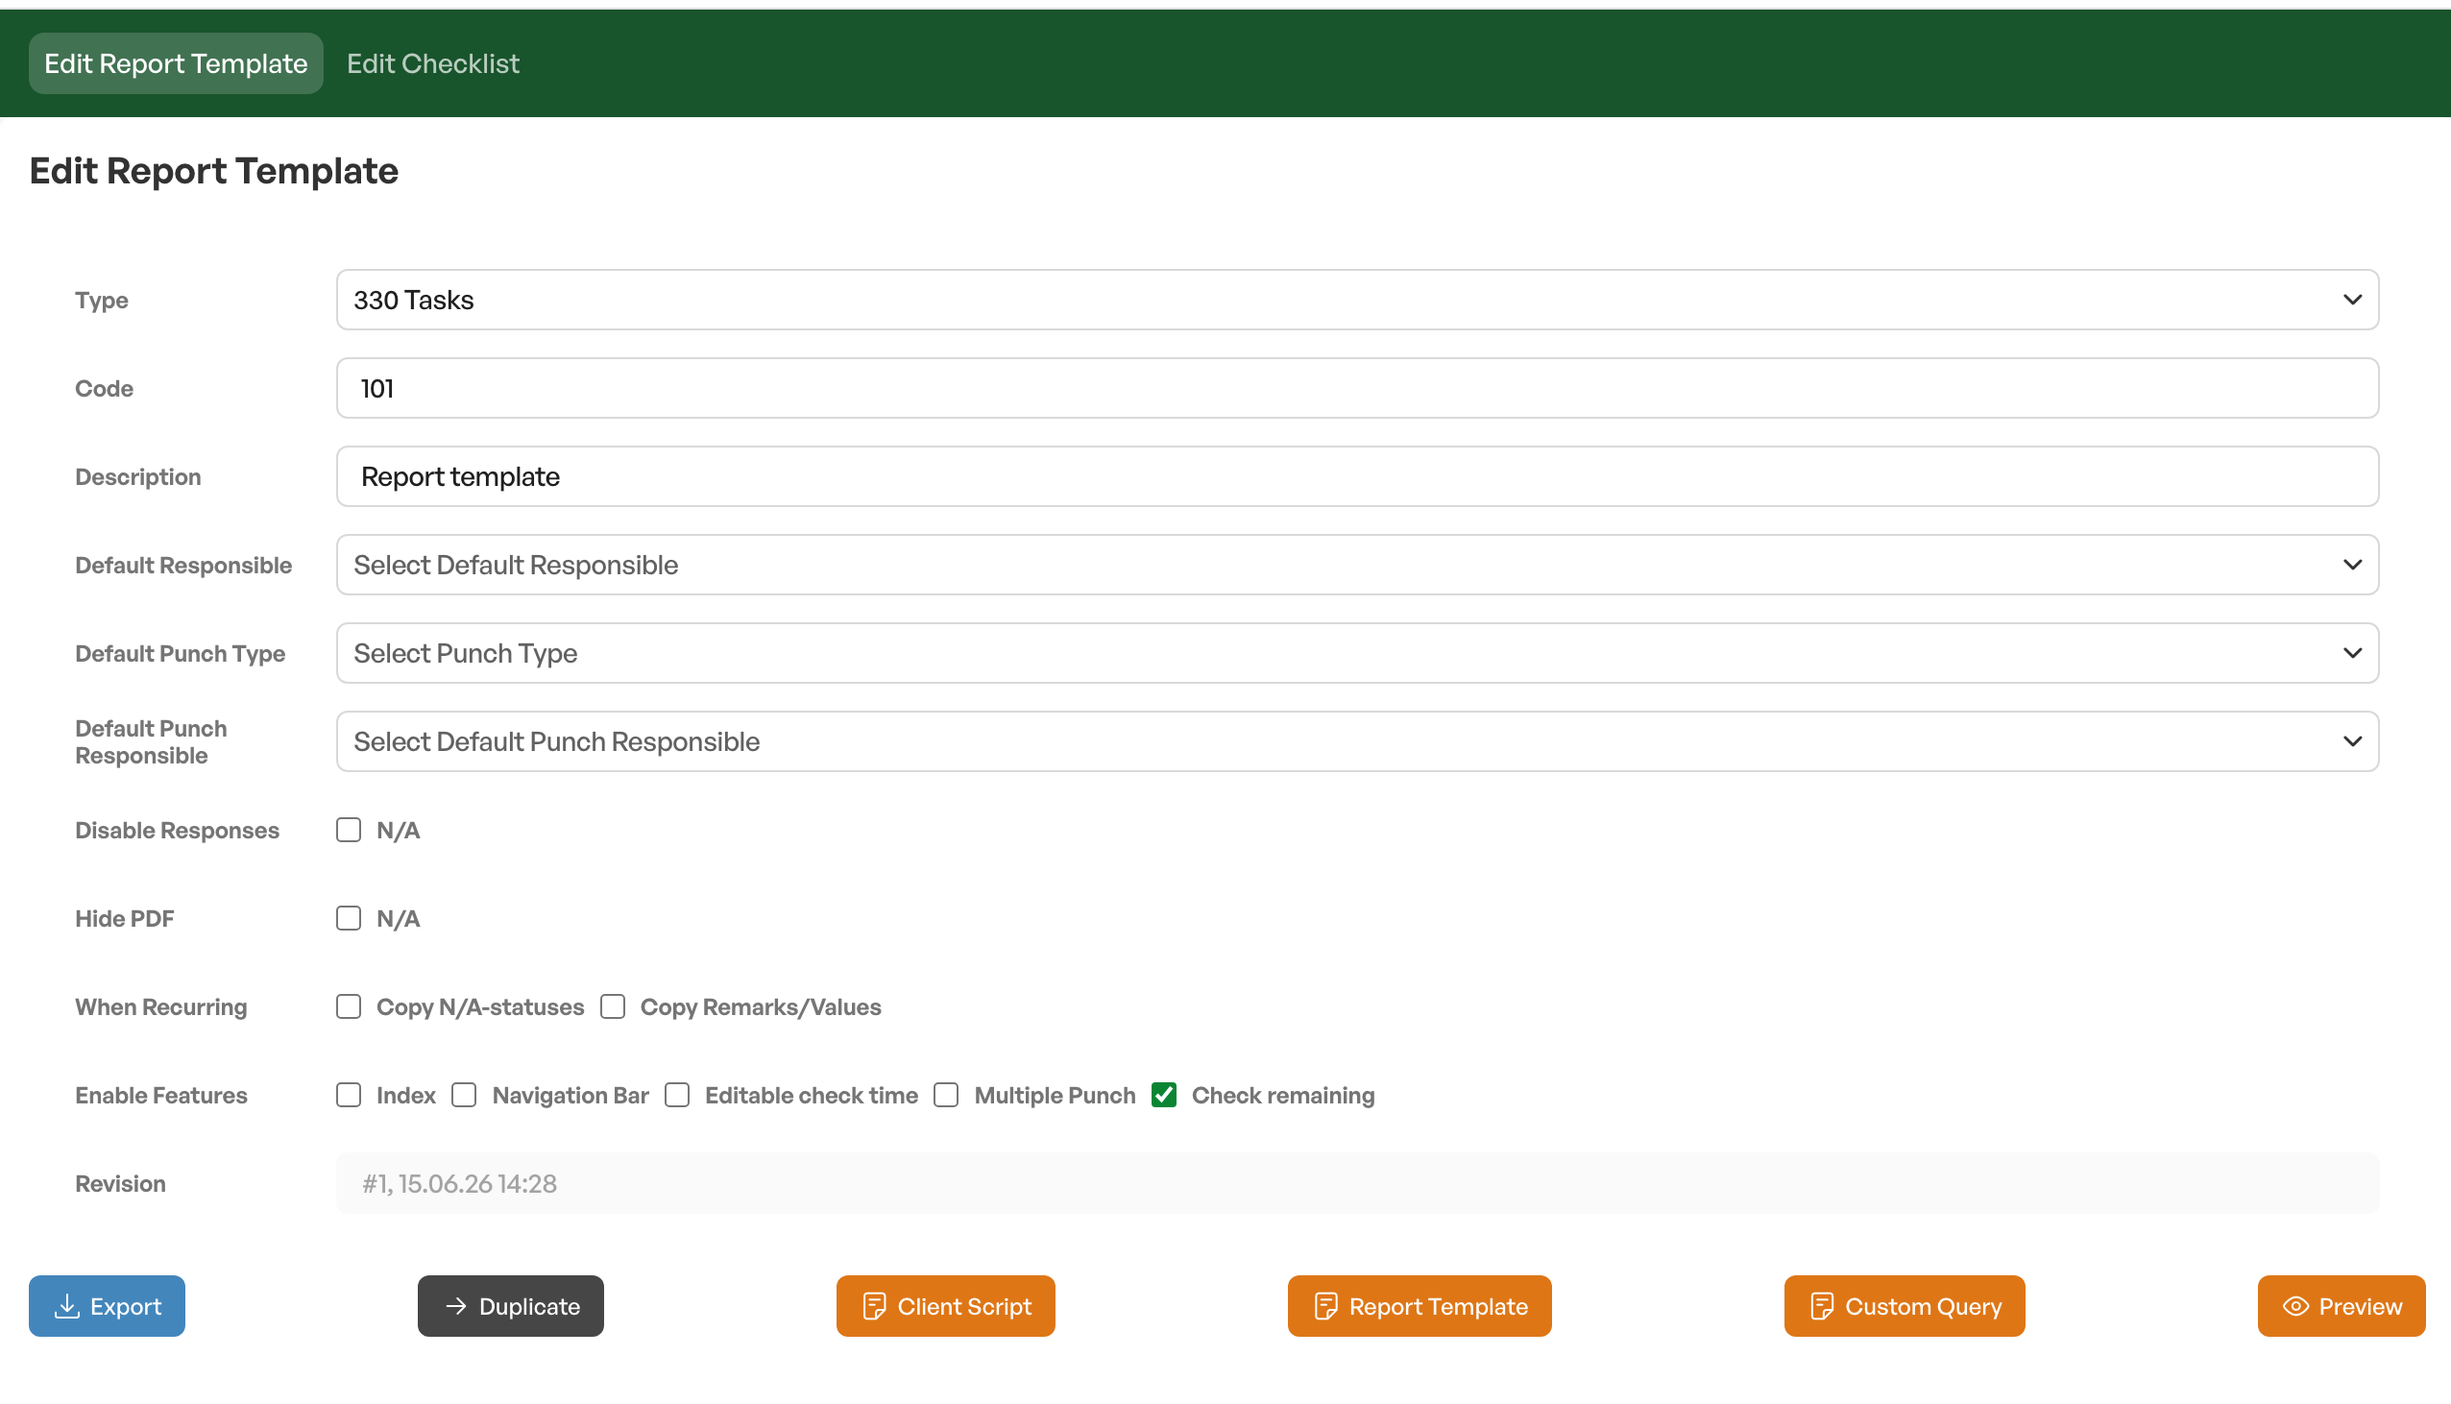Click the Revision field showing #1, 15.06.26
2451x1404 pixels.
[1358, 1183]
